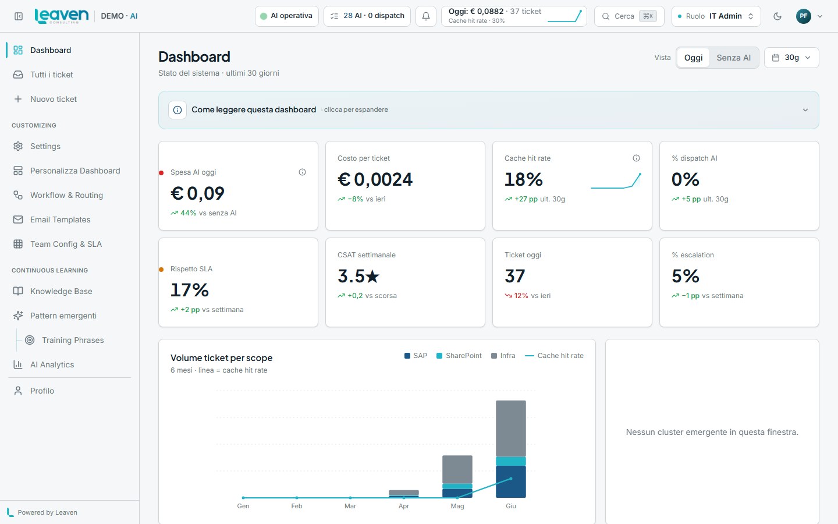Click info icon on Cache hit rate card
Screen dimensions: 838x524
click(x=636, y=158)
